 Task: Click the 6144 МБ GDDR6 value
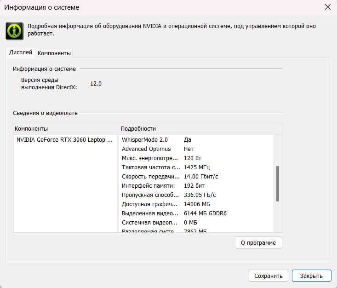pos(205,213)
